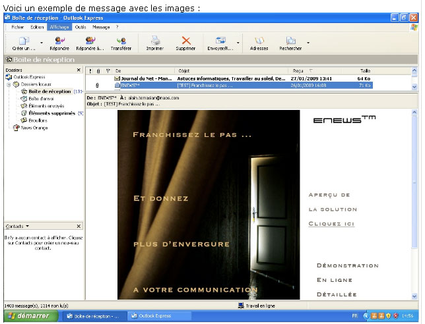Delete message using the Supprimer icon
This screenshot has width=425, height=324.
tap(185, 43)
